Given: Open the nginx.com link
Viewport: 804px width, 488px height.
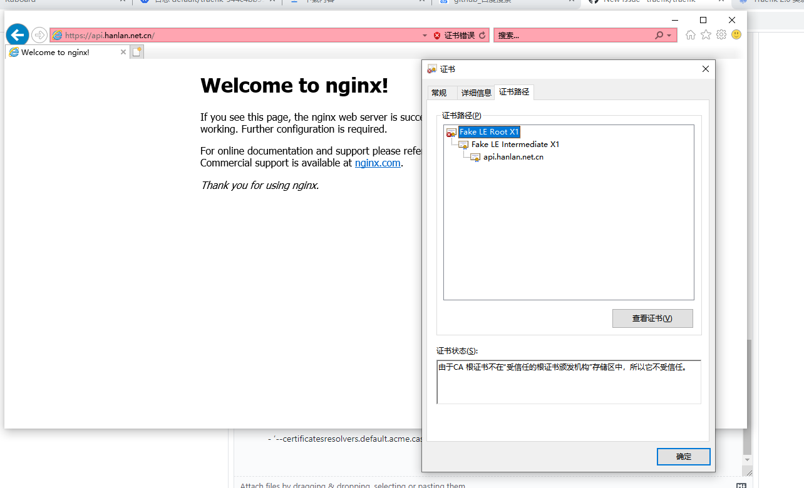Looking at the screenshot, I should (x=378, y=163).
